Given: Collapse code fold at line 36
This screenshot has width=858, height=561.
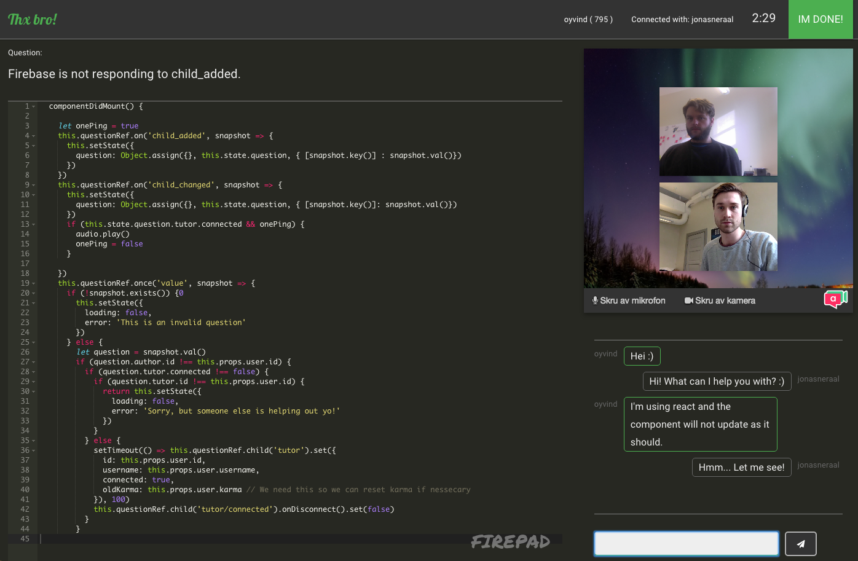Looking at the screenshot, I should (34, 450).
